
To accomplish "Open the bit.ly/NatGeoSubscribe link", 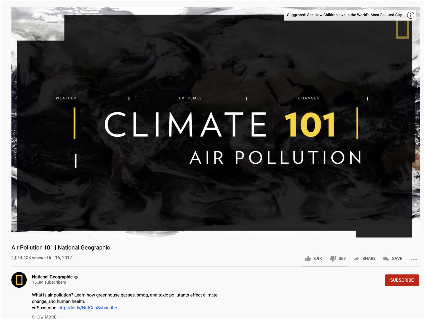I will coord(88,308).
